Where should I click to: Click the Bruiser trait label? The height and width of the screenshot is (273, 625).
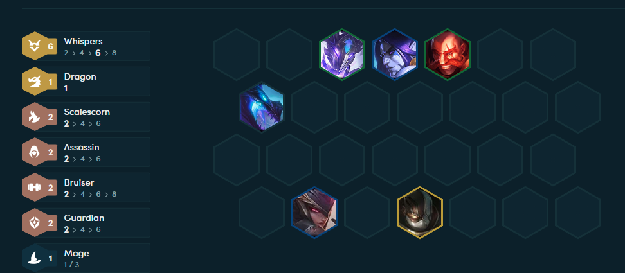[x=79, y=182]
